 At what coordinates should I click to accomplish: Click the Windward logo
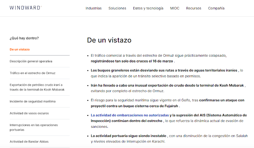[x=25, y=8]
